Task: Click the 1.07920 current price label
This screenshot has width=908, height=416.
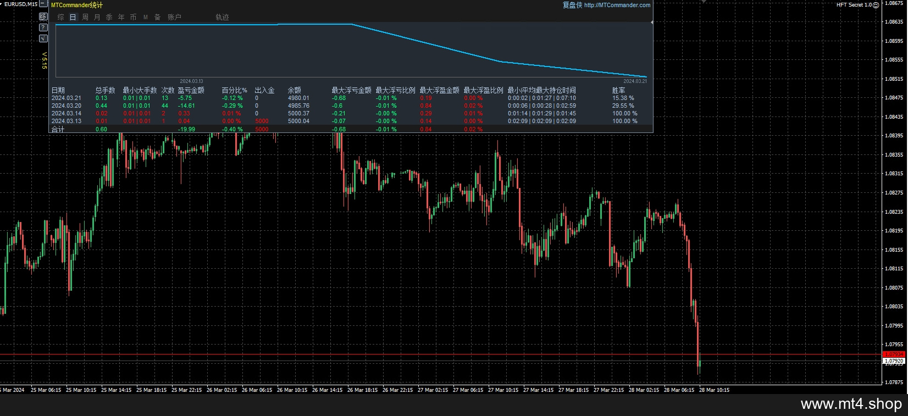Action: pos(894,362)
